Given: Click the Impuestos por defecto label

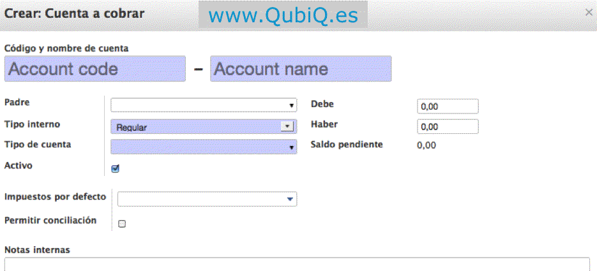Looking at the screenshot, I should click(55, 196).
